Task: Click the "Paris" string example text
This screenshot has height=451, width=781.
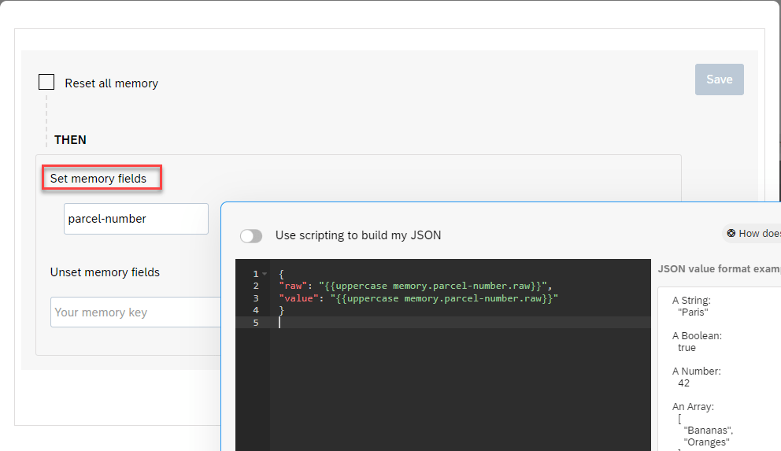Action: pyautogui.click(x=693, y=312)
